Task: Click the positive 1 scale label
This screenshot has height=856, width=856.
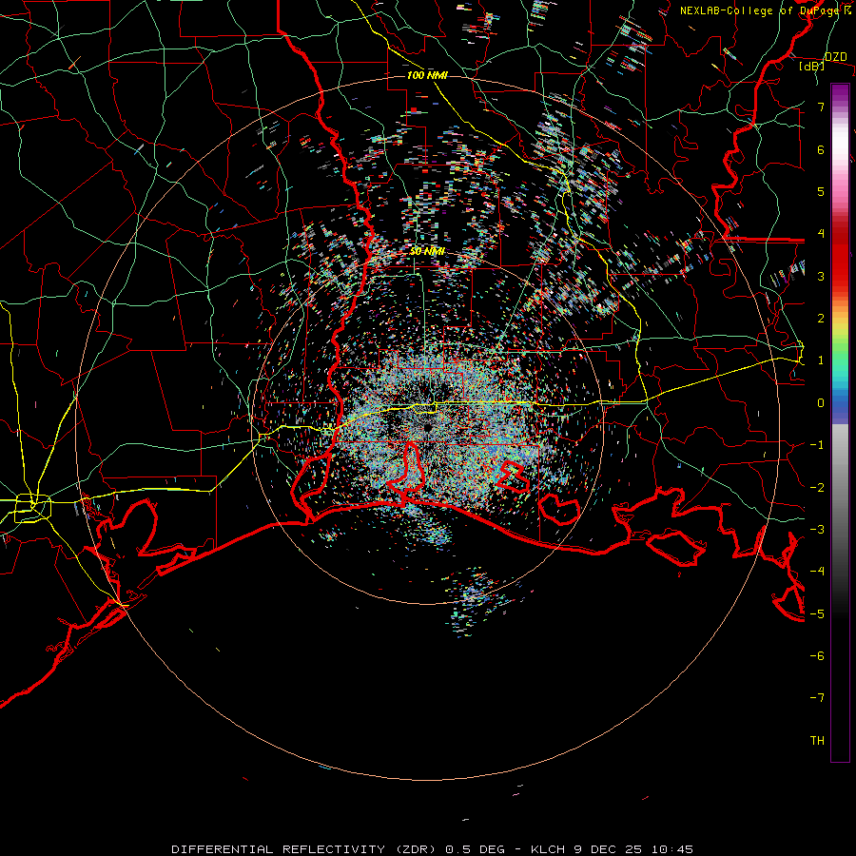Action: point(821,360)
